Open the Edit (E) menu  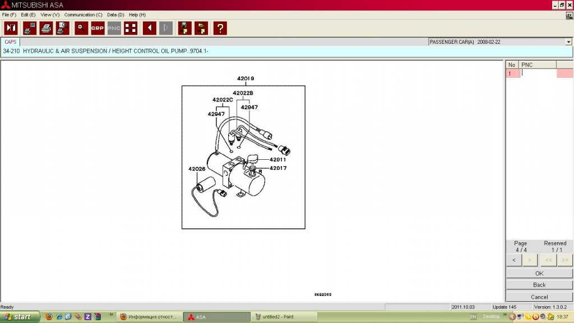coord(28,15)
